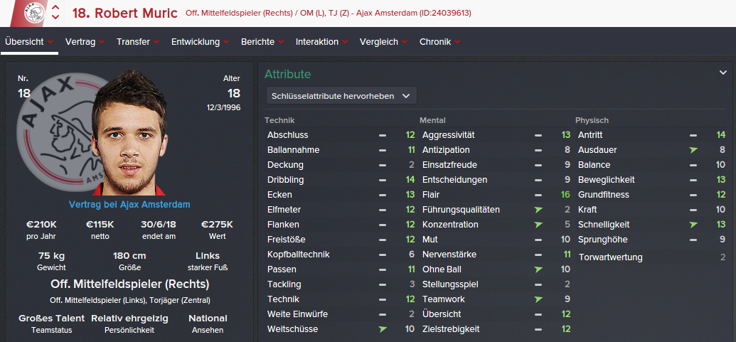Click the green arrow beside Teamwork
This screenshot has width=736, height=342.
(x=538, y=299)
